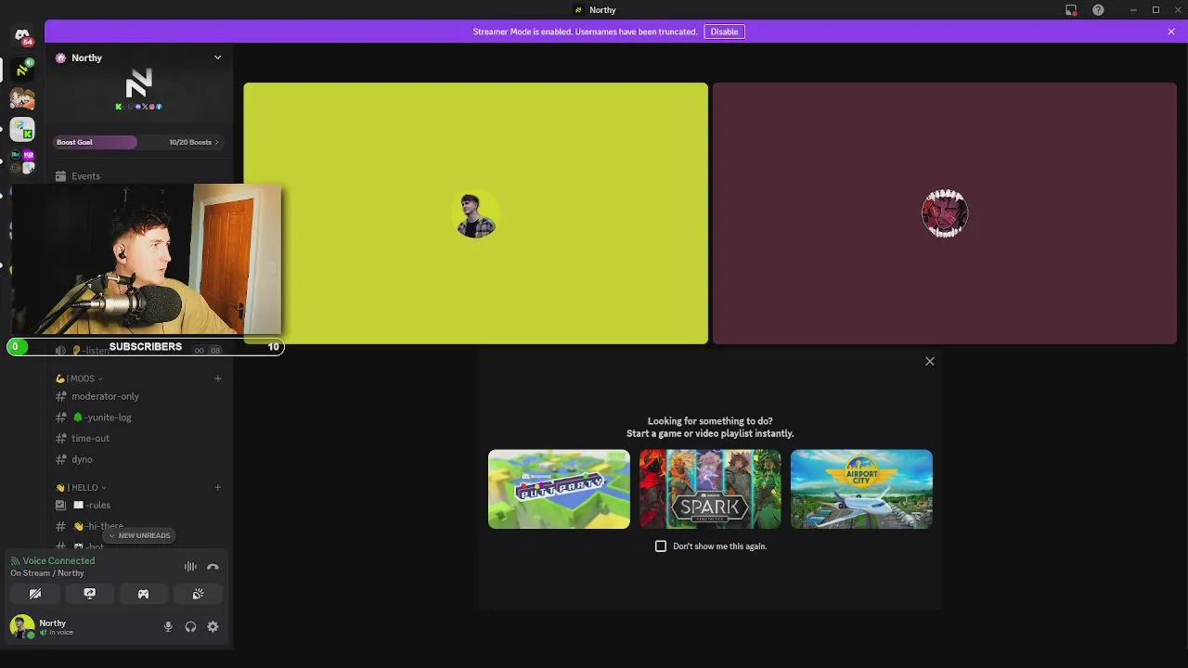This screenshot has width=1188, height=668.
Task: Launch the Putt Party activity
Action: tap(559, 489)
